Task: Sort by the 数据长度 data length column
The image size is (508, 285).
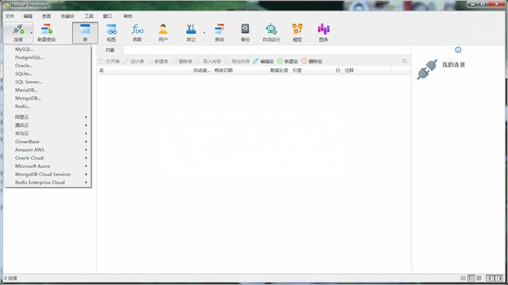Action: [277, 70]
